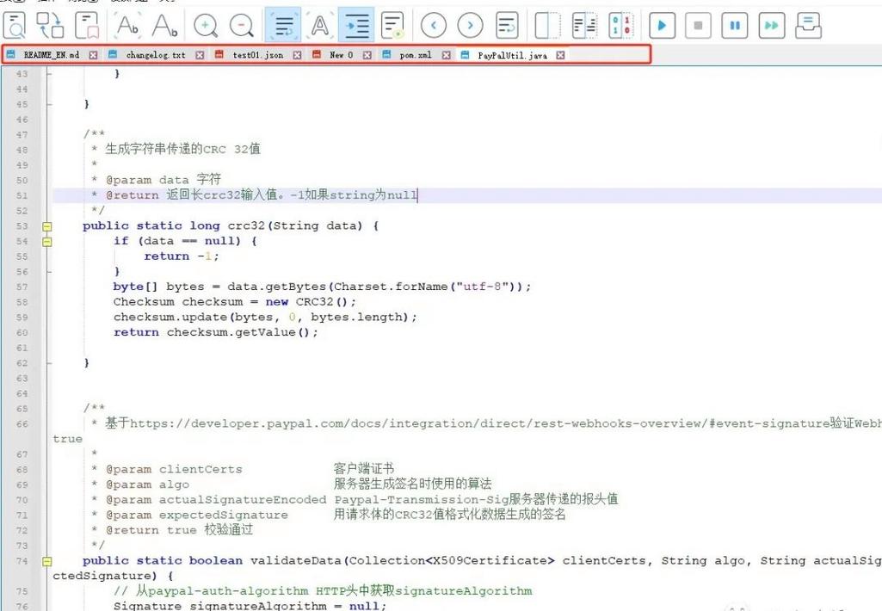
Task: Click the second Ab text case icon
Action: 164,25
